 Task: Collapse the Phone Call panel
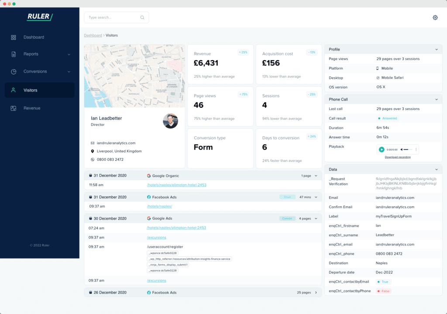tap(436, 99)
